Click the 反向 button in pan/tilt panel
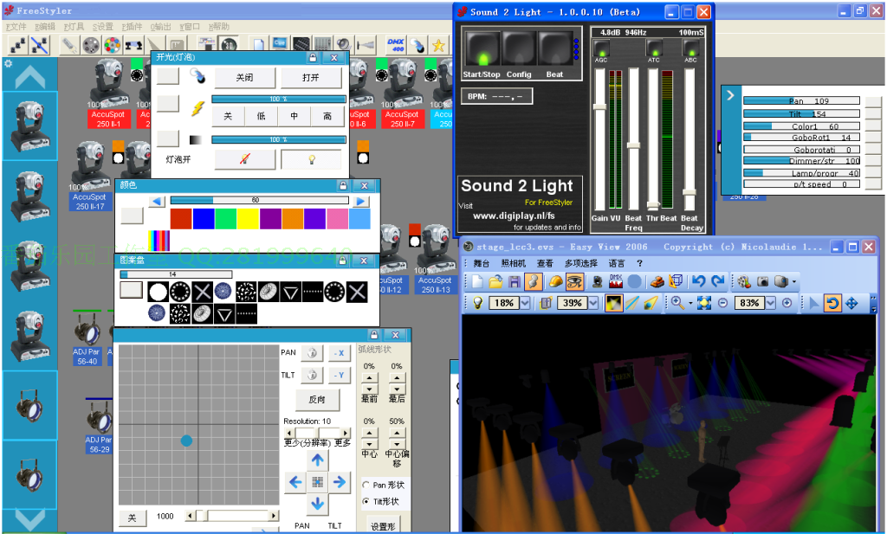Viewport: 887px width, 534px height. click(317, 400)
